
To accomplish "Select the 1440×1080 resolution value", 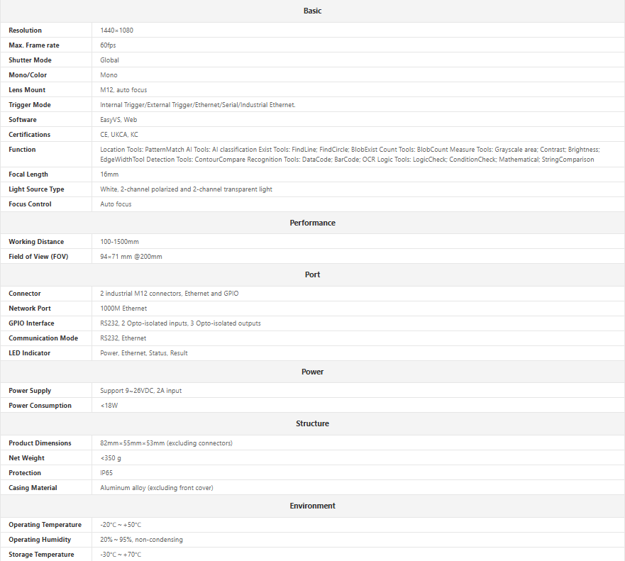I will pyautogui.click(x=116, y=30).
